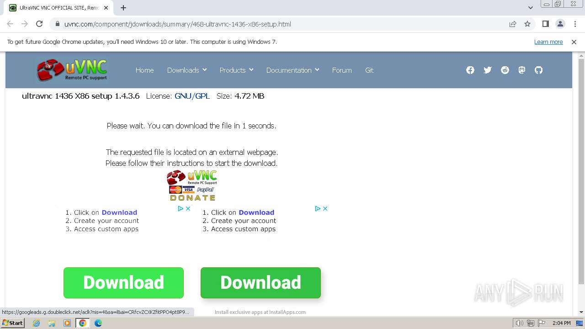This screenshot has width=585, height=329.
Task: View site info padlock icon
Action: (58, 24)
